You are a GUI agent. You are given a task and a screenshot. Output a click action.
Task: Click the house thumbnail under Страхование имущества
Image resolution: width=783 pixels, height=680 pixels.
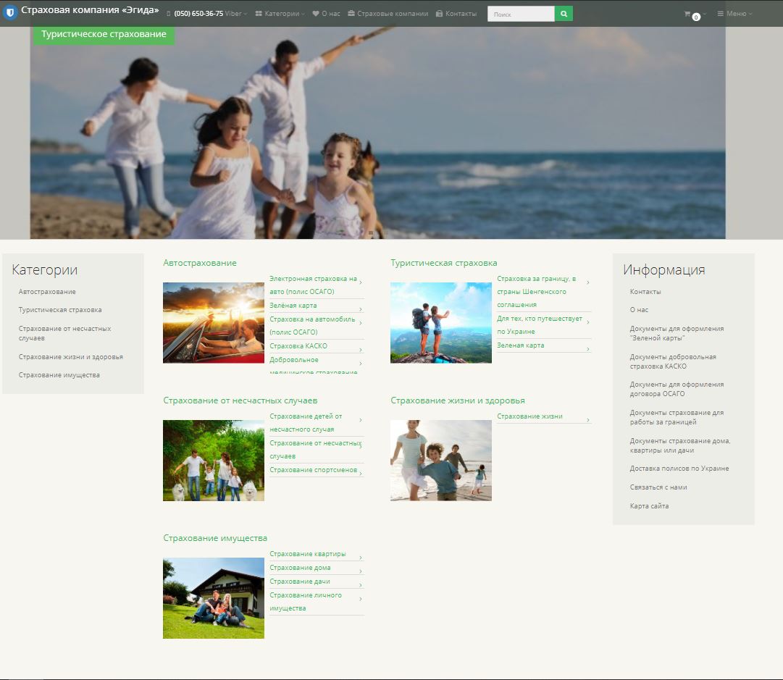(213, 597)
